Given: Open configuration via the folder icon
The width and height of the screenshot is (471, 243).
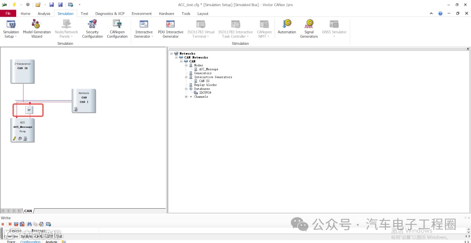Looking at the screenshot, I should pos(38,4).
